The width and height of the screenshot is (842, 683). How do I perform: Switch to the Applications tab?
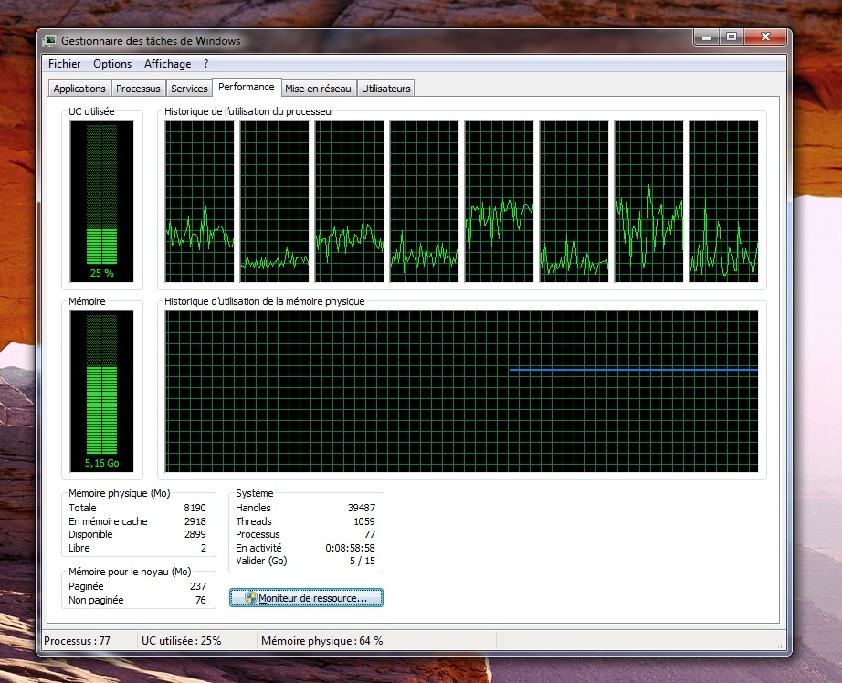coord(79,89)
